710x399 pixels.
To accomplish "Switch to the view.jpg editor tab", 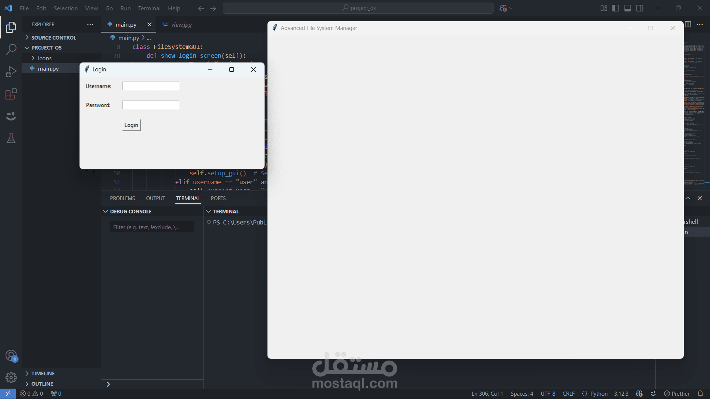I will point(182,24).
